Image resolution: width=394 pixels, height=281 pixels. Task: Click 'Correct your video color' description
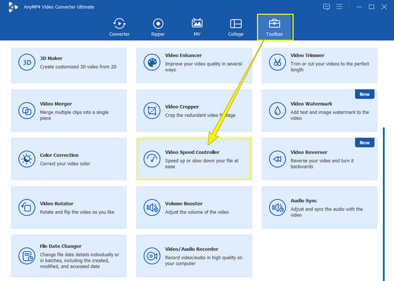tap(65, 164)
